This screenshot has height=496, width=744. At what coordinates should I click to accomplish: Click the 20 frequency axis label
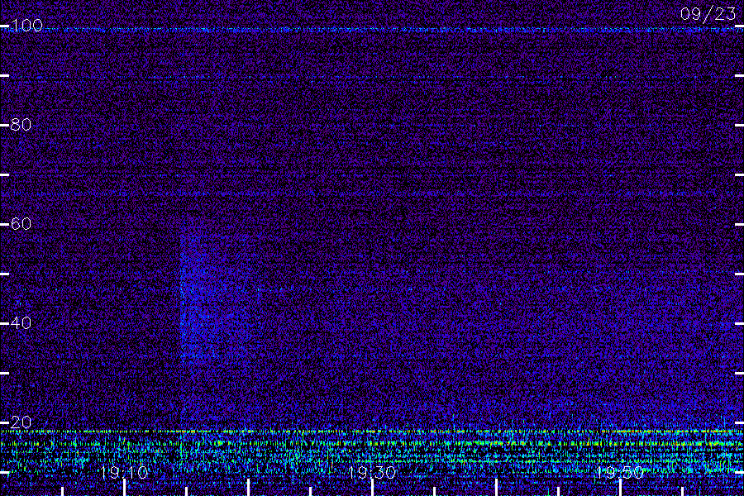pyautogui.click(x=21, y=422)
